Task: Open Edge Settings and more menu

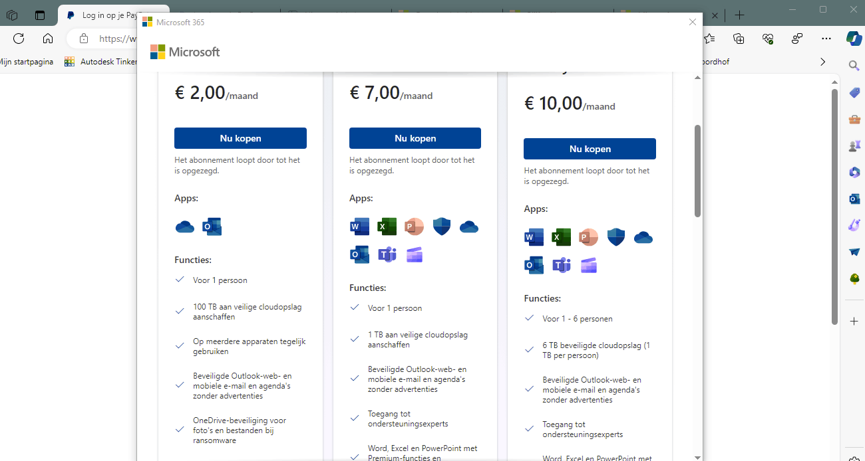Action: [826, 39]
